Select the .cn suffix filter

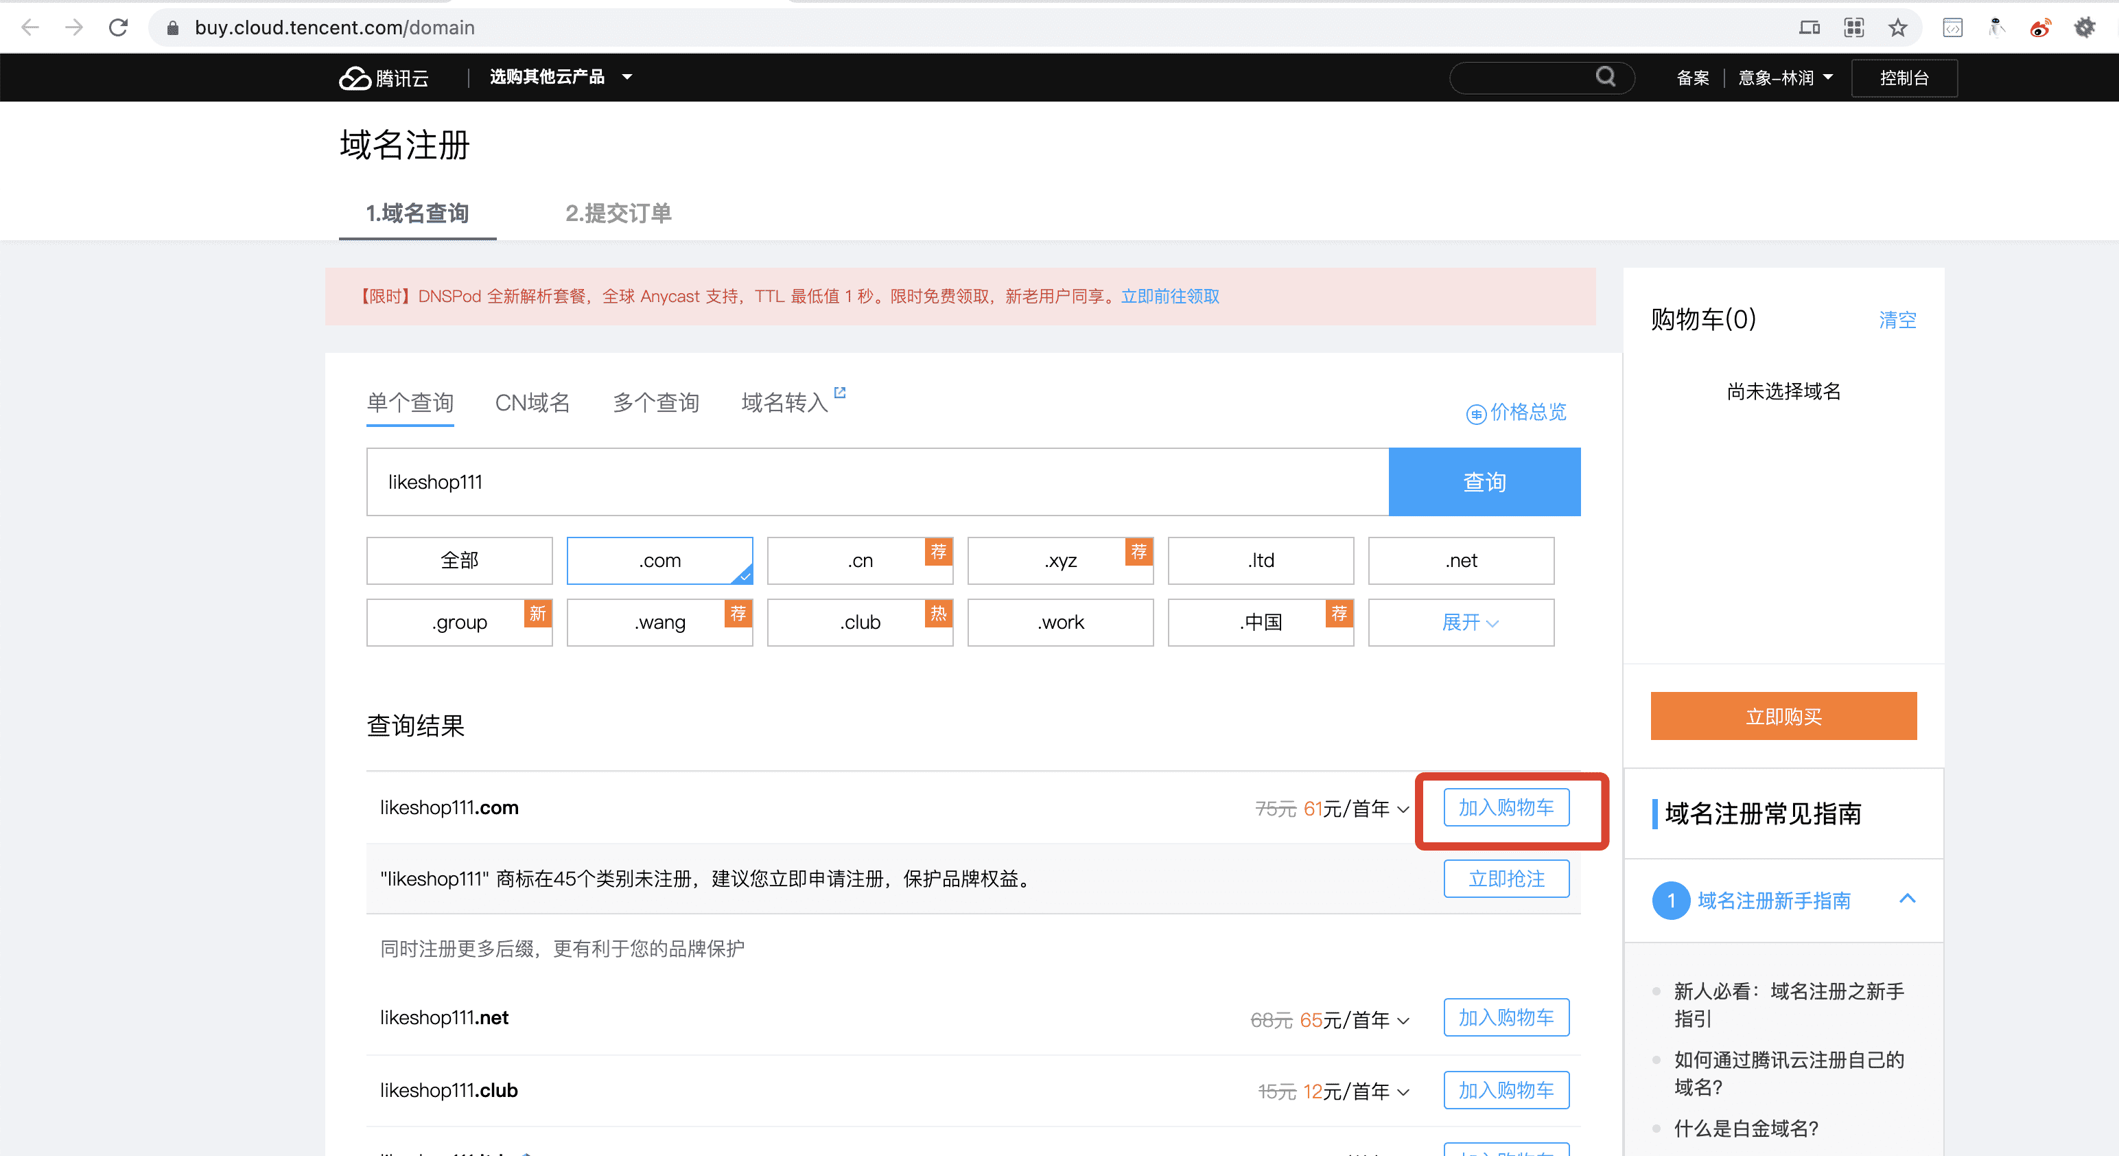(x=860, y=560)
